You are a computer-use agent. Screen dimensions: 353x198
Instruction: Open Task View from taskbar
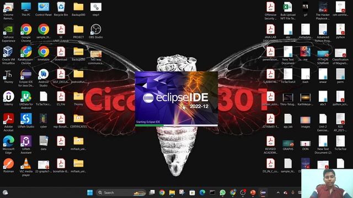152,193
